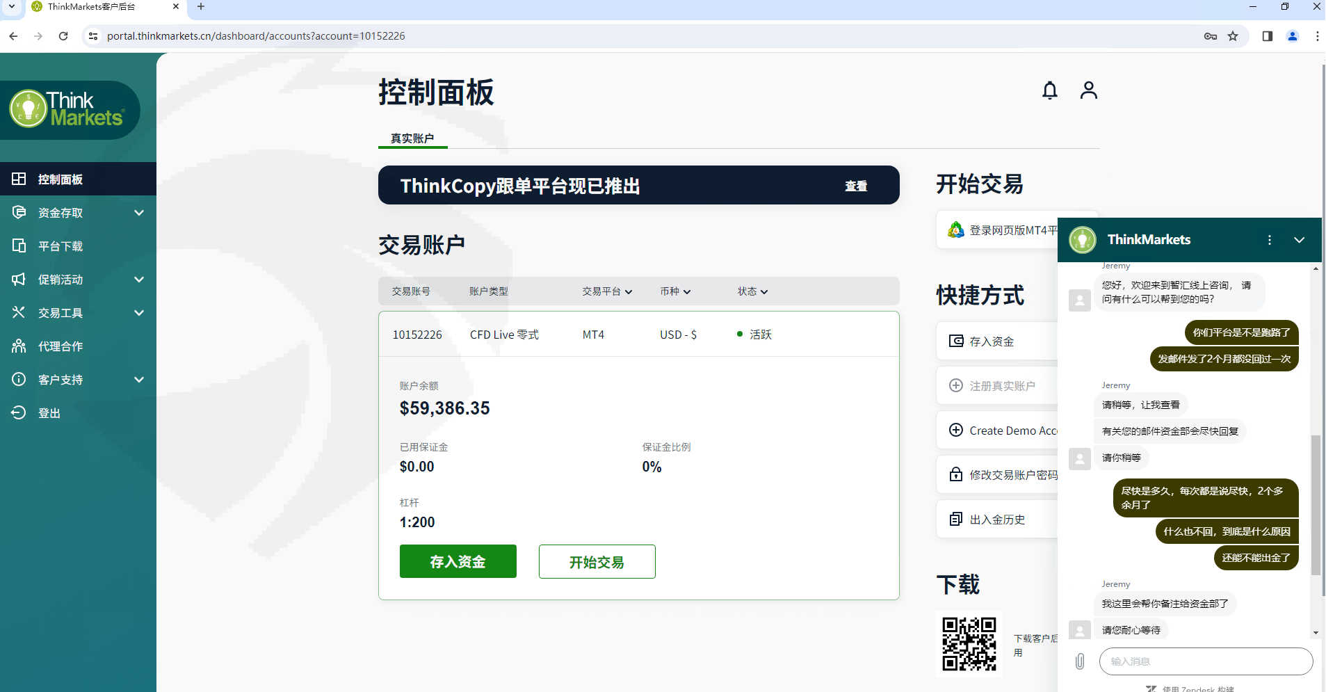
Task: Click the bookmark star in address bar
Action: point(1233,36)
